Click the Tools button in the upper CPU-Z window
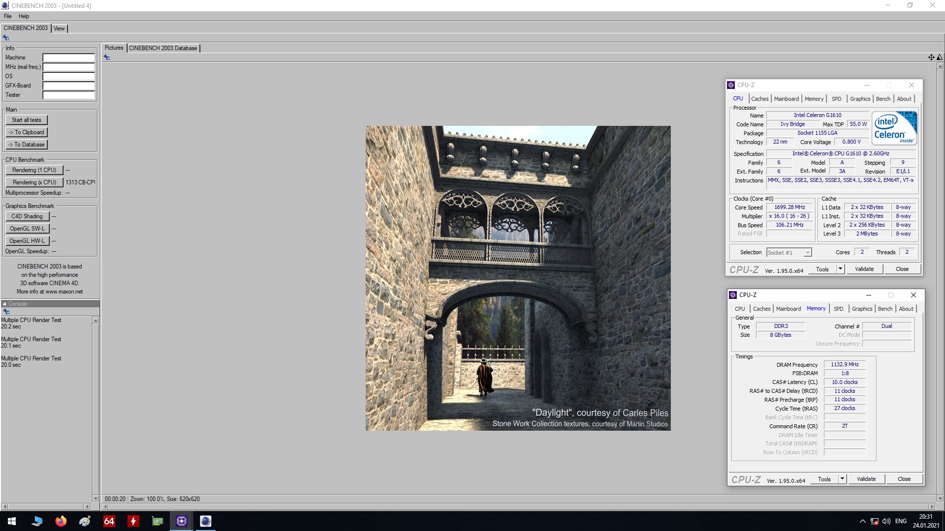 (822, 269)
